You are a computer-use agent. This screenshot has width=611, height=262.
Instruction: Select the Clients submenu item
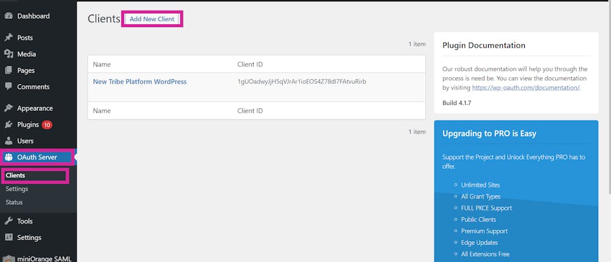pyautogui.click(x=15, y=175)
